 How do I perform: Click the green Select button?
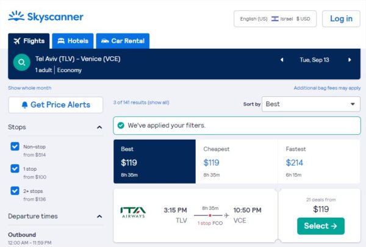click(321, 226)
